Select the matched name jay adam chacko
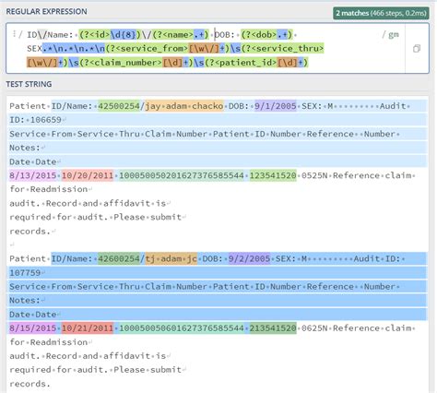The width and height of the screenshot is (437, 393). point(184,106)
